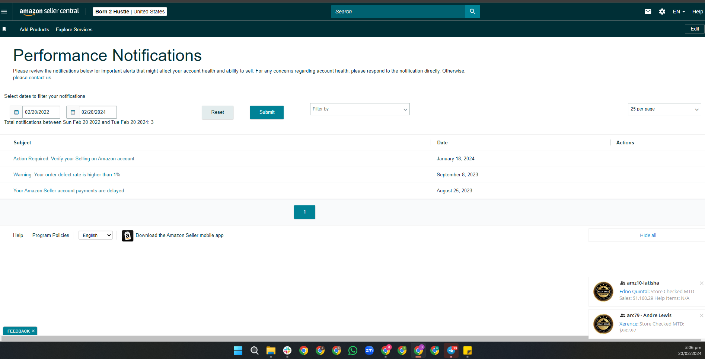Open the 25 per page dropdown

664,109
